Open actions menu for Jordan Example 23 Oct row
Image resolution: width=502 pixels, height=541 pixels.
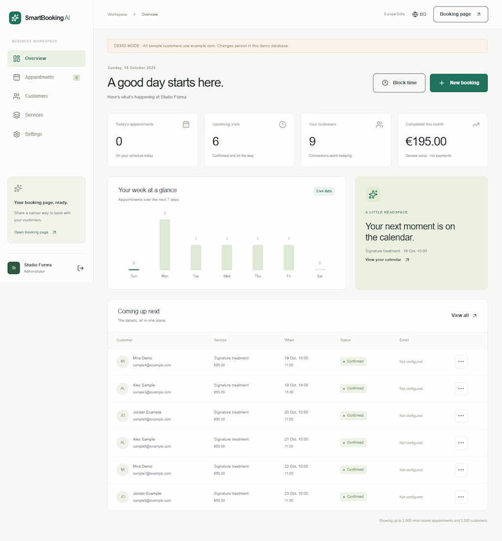tap(461, 497)
